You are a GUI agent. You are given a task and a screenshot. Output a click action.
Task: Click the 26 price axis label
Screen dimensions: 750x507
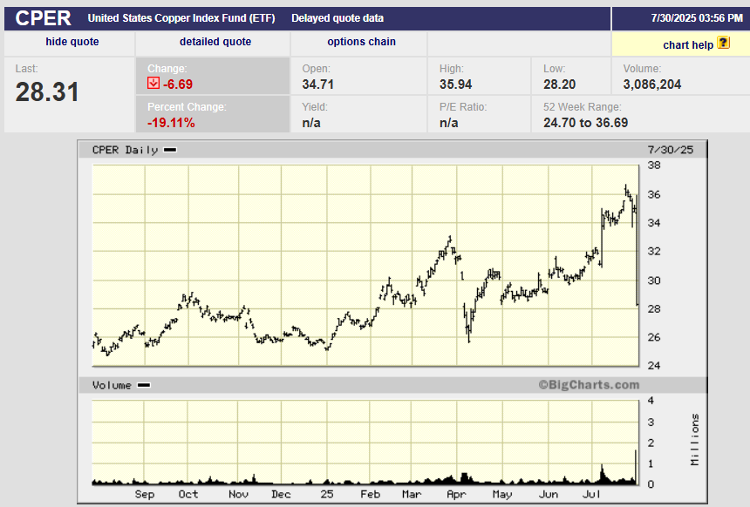(x=654, y=337)
